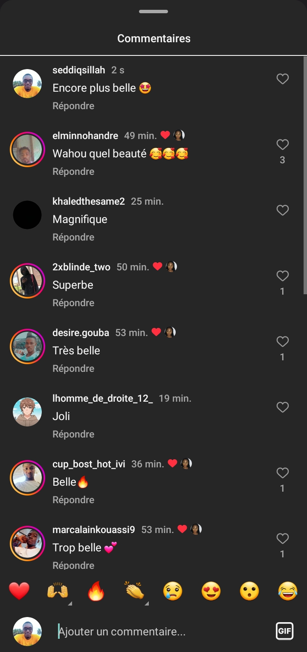This screenshot has height=652, width=307.
Task: Open the GIF picker
Action: (284, 631)
